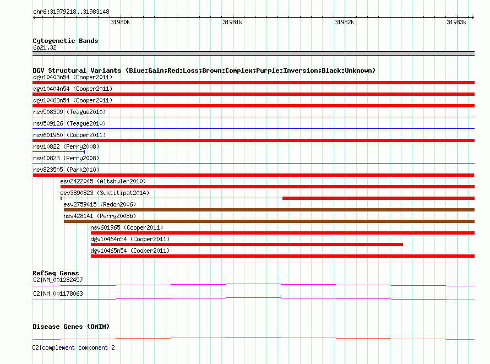Open the C2|complement component 2 link
The image size is (490, 364).
pyautogui.click(x=73, y=347)
